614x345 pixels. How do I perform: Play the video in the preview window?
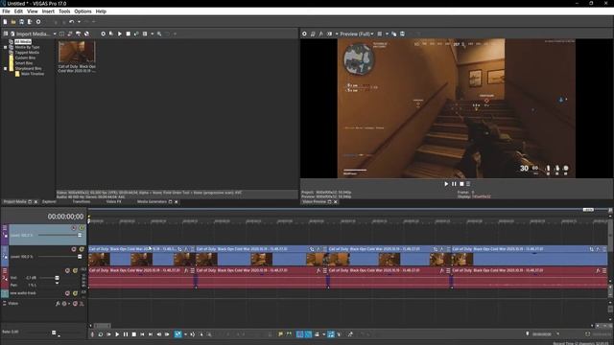coord(446,183)
